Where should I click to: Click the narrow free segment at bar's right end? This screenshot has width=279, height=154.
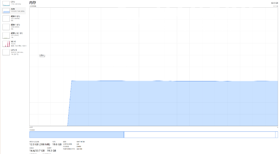[x=277, y=135]
